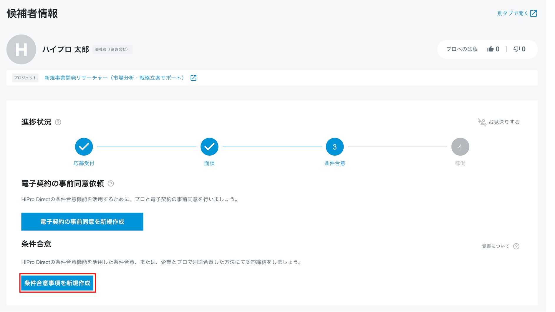Screen dimensions: 555x312
Task: Click the お見送りする person-off icon
Action: coord(482,122)
